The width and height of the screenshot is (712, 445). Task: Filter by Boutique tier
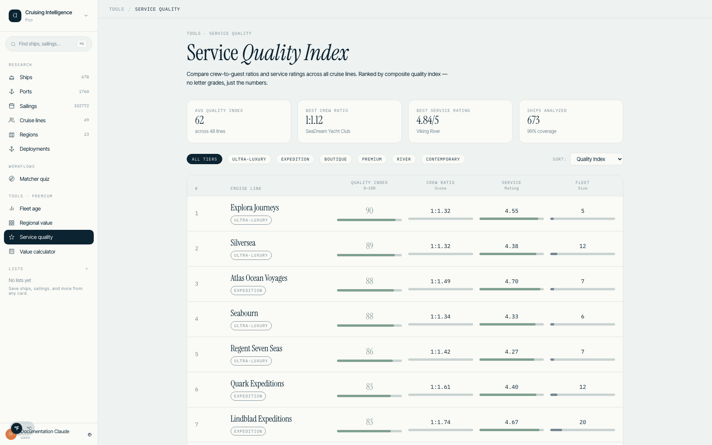click(x=335, y=159)
